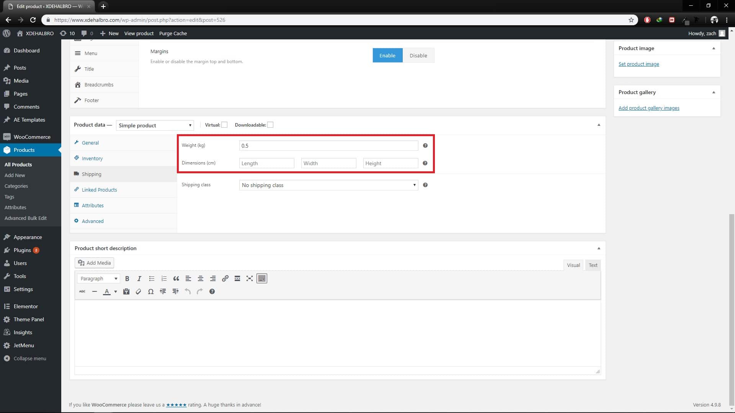Screen dimensions: 735x413
Task: Align text left in editor
Action: coord(188,278)
